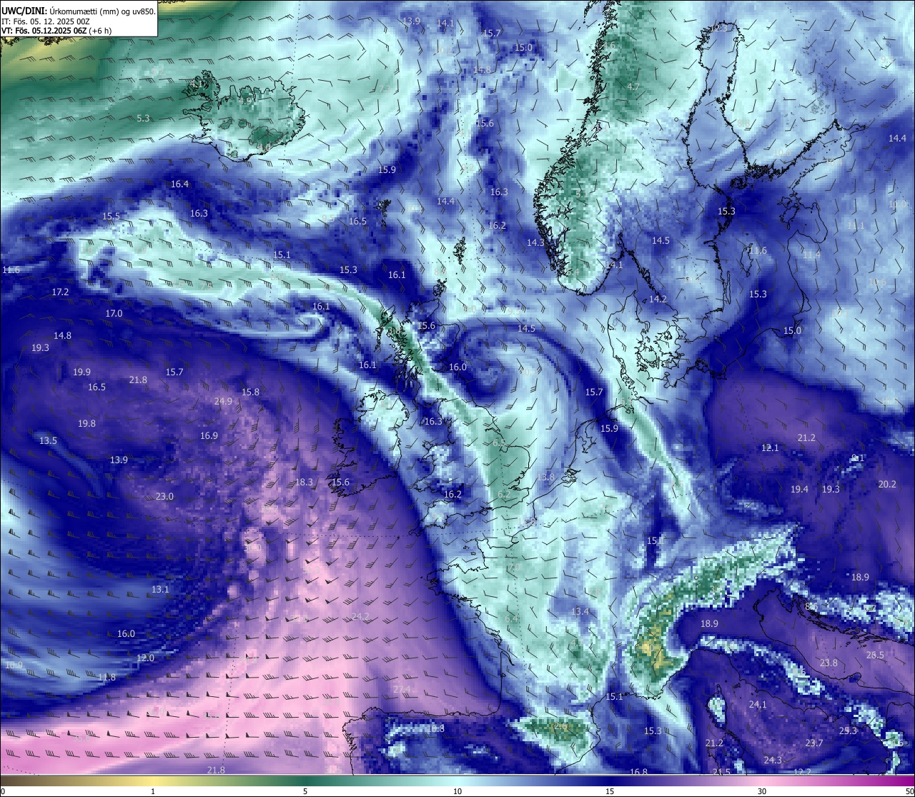Click the map value "14.2" near Denmark

658,299
